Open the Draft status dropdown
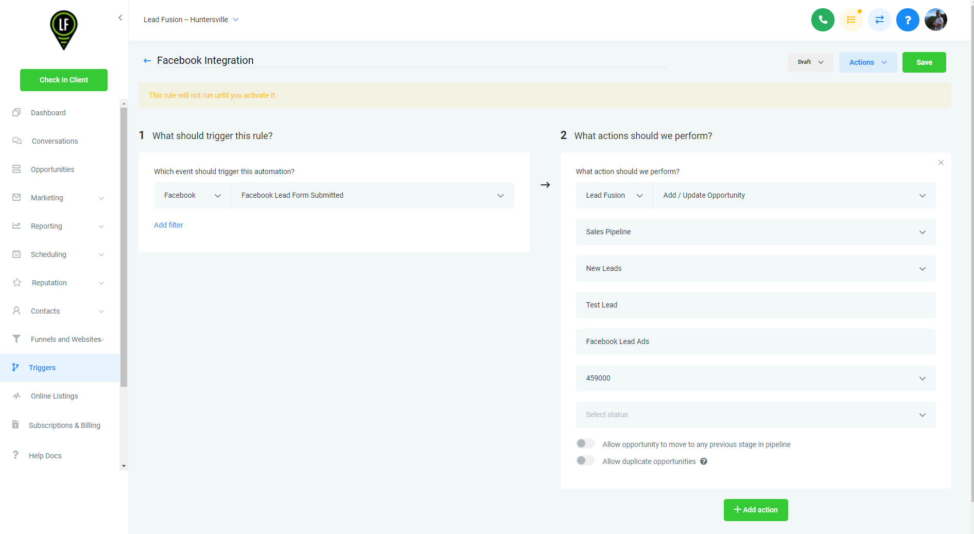Viewport: 974px width, 534px height. coord(810,62)
